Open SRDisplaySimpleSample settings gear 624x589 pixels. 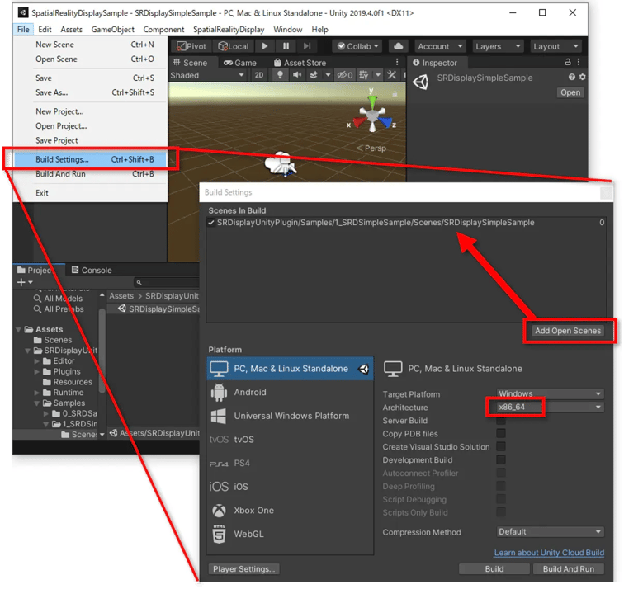(583, 77)
